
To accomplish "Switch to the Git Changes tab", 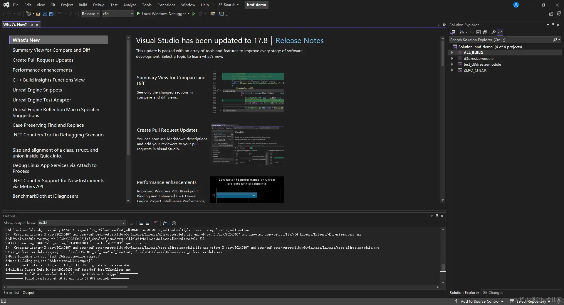I will tap(493, 293).
